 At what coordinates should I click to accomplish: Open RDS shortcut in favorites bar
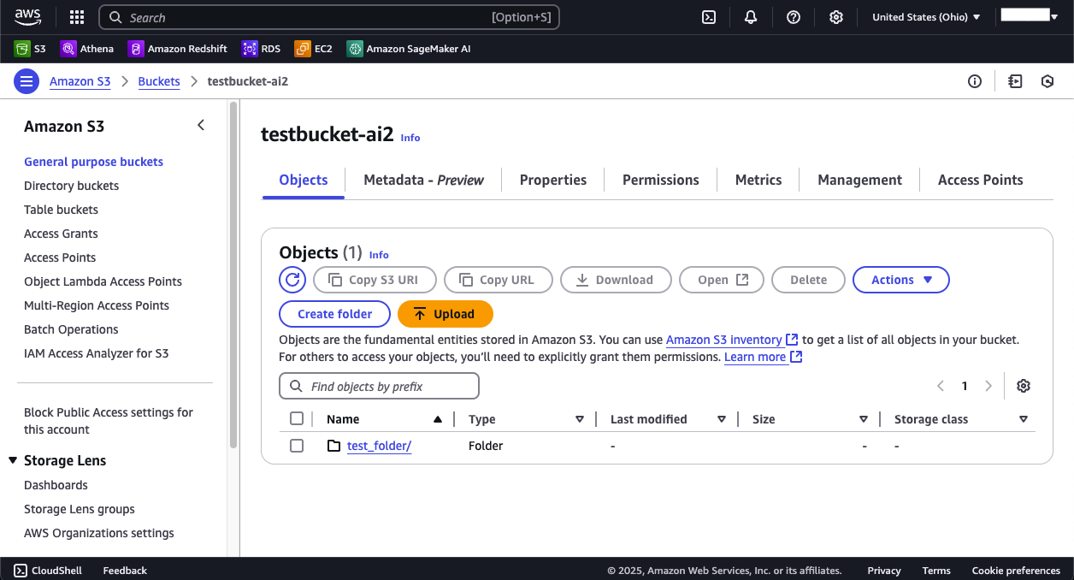pyautogui.click(x=262, y=49)
